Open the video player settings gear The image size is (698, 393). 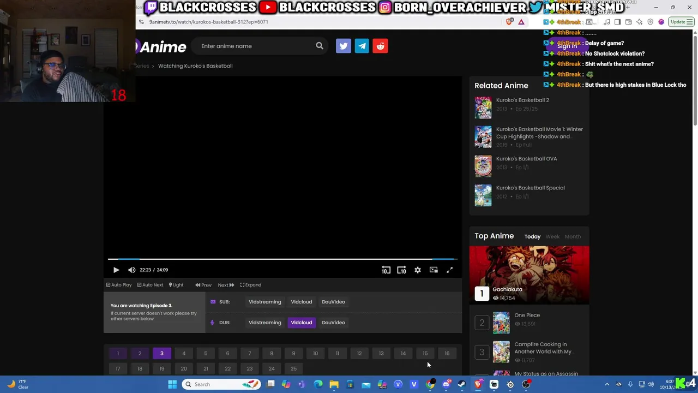[417, 270]
